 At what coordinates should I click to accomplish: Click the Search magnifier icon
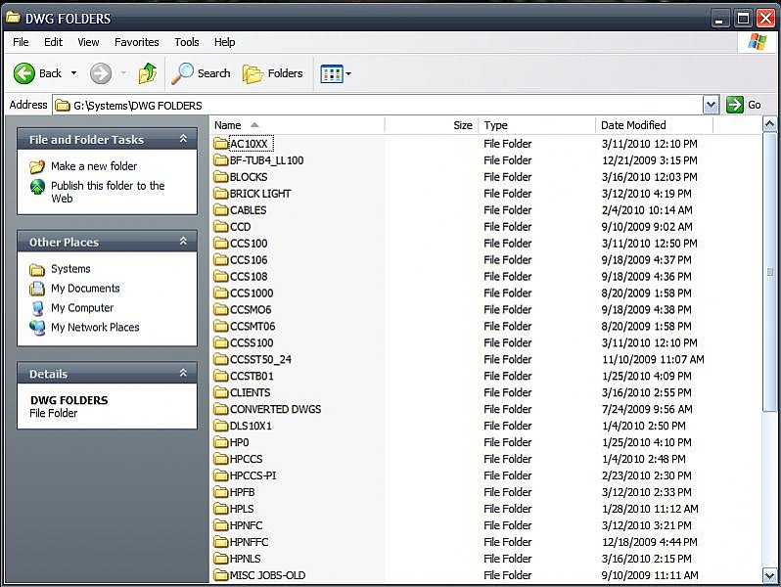pos(182,73)
